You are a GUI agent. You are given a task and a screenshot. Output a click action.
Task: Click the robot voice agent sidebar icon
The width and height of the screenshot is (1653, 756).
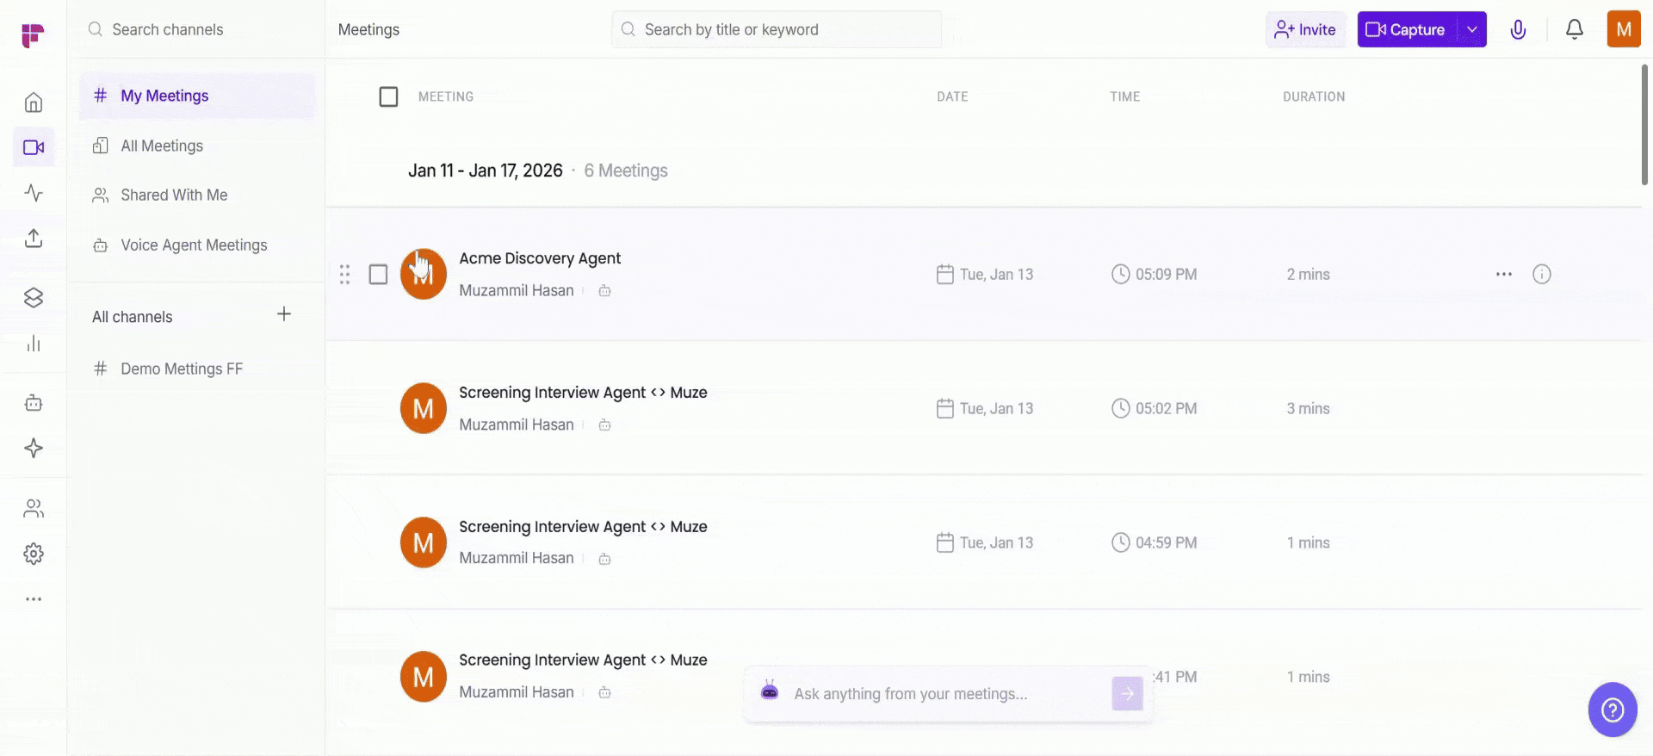tap(34, 403)
